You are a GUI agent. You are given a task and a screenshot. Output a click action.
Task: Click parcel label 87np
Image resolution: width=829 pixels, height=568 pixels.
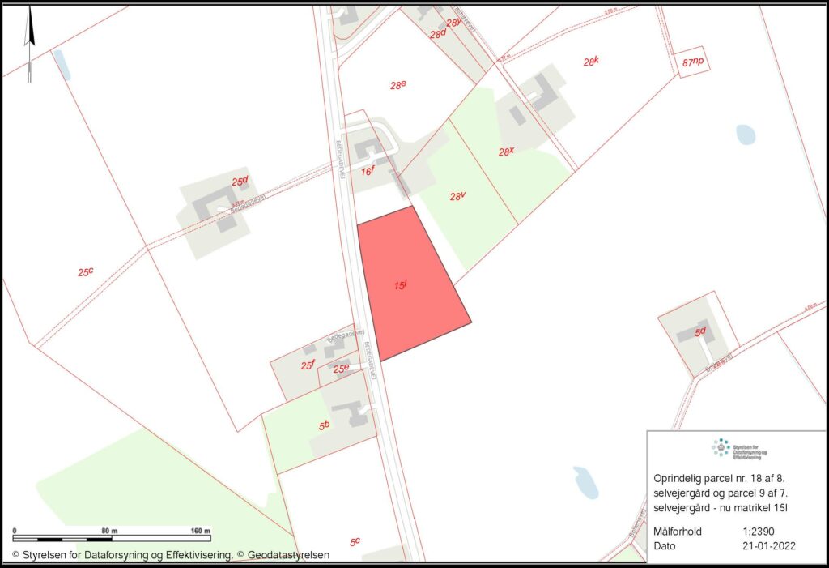click(x=693, y=62)
